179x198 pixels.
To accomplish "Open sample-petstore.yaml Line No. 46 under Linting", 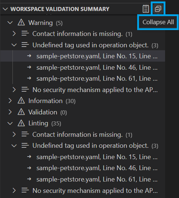I will [x=97, y=168].
